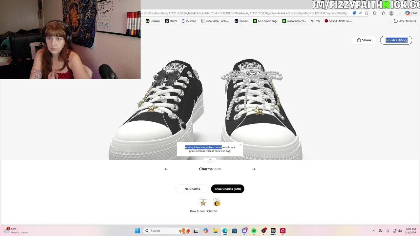This screenshot has width=420, height=236.
Task: Open the Sound Effects Sou... bookmark
Action: point(338,21)
